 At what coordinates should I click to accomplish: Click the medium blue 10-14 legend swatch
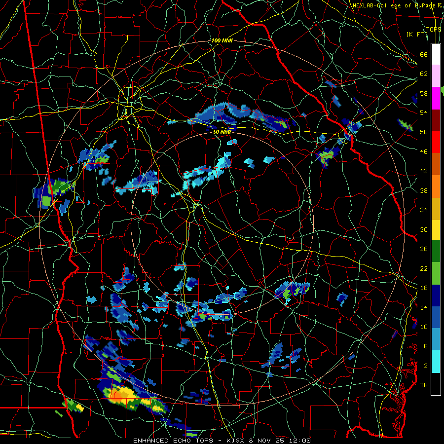(x=436, y=317)
